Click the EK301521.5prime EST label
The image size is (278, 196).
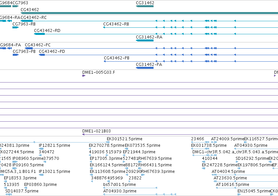(x=125, y=139)
